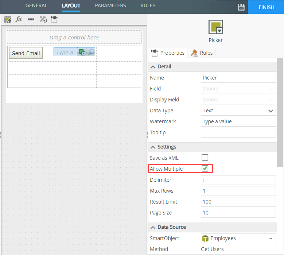The image size is (284, 255).
Task: Check the Save as XML checkbox
Action: point(205,157)
